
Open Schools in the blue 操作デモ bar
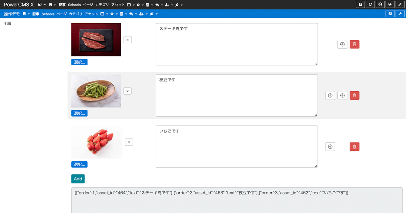(48, 14)
